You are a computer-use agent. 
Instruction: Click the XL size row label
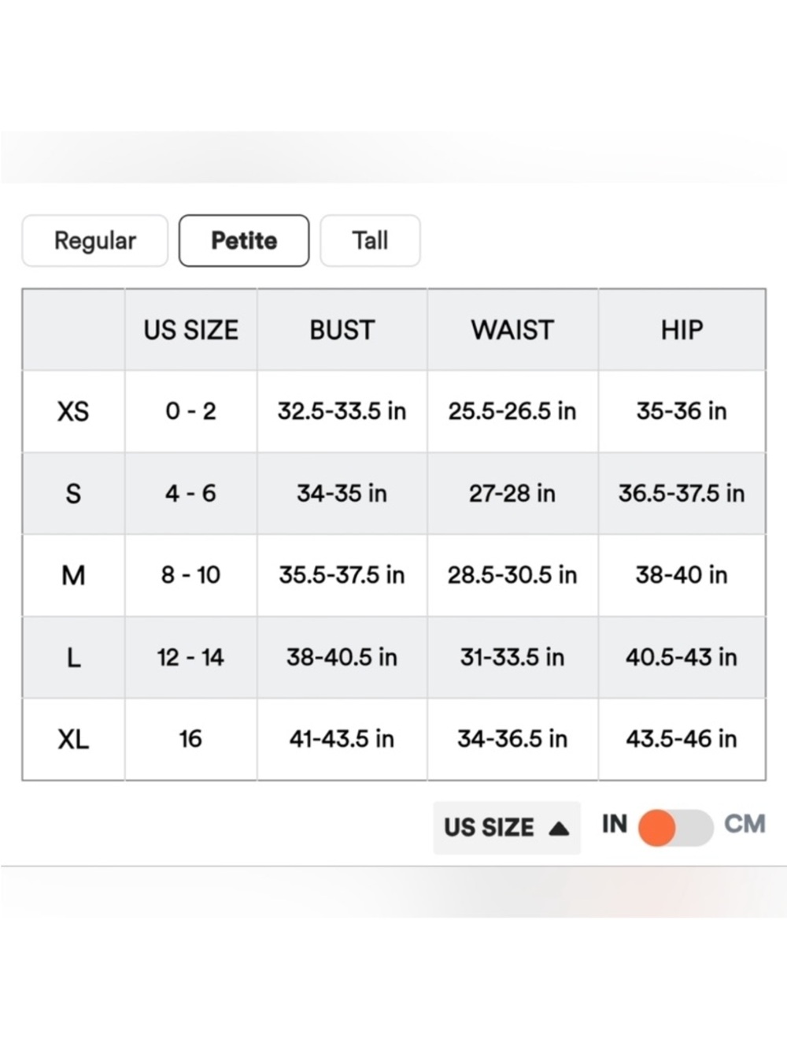point(73,740)
